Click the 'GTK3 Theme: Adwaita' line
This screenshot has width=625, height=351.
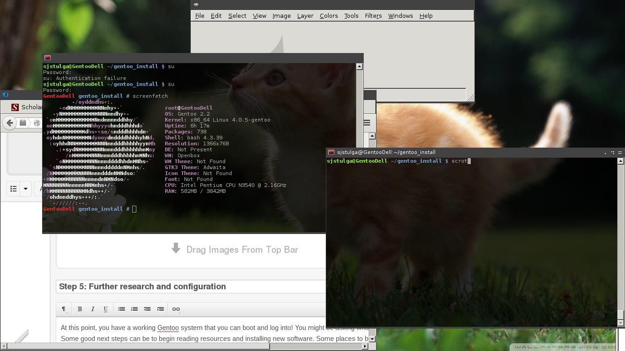pos(195,167)
